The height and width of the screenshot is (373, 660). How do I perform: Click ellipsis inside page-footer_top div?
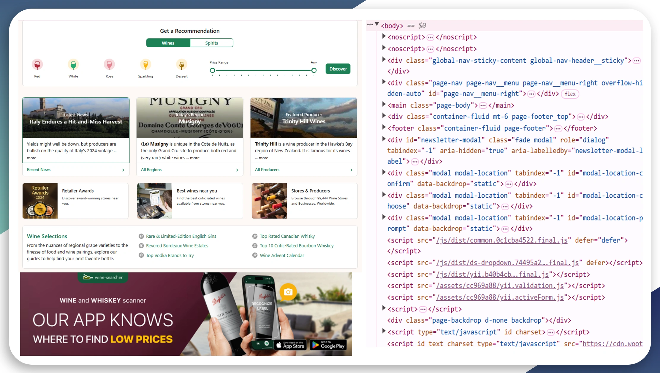(581, 117)
